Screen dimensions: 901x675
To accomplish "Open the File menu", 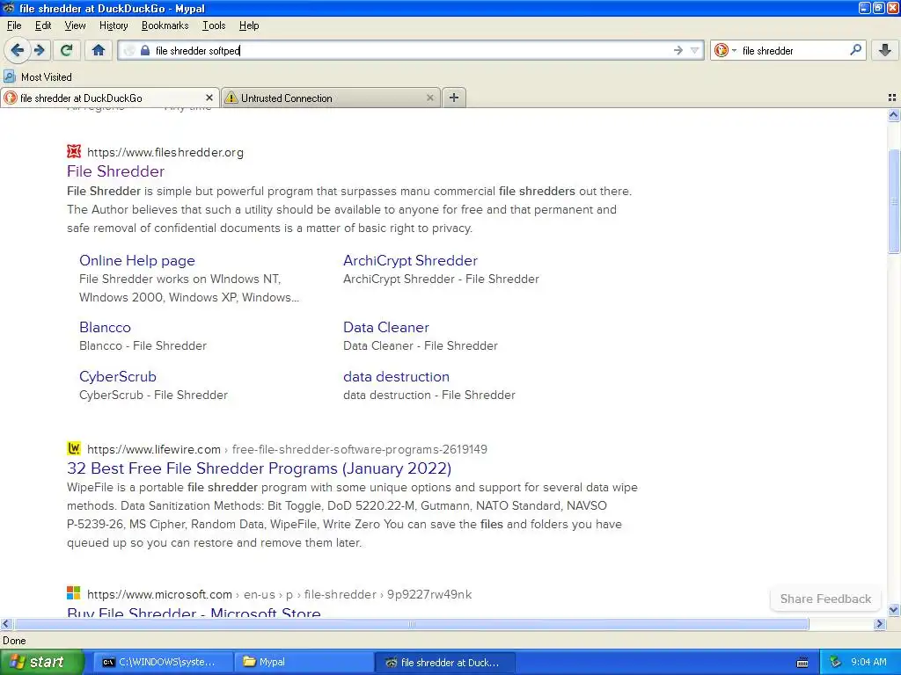I will 14,25.
